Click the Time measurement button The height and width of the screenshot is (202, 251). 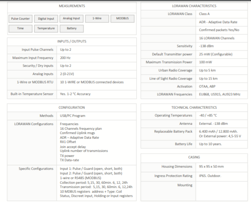tap(20, 28)
